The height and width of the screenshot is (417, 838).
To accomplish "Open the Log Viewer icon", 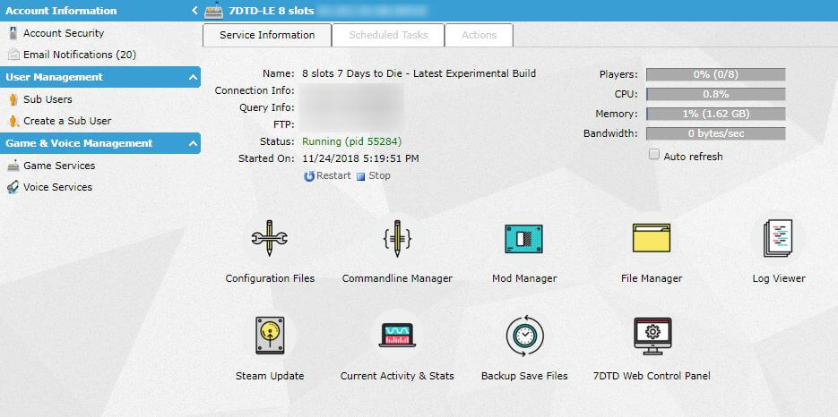I will [778, 239].
